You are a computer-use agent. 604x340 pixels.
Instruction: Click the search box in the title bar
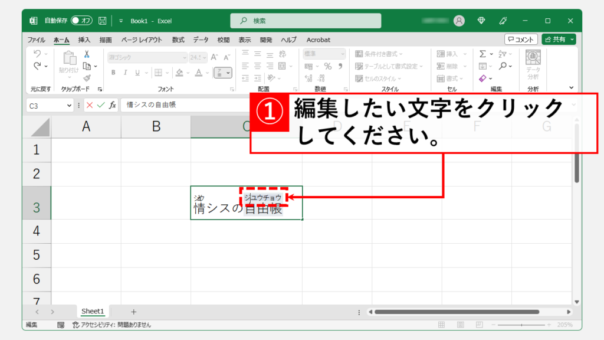307,21
